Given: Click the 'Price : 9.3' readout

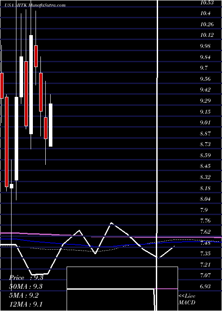Looking at the screenshot, I should [x=26, y=278].
